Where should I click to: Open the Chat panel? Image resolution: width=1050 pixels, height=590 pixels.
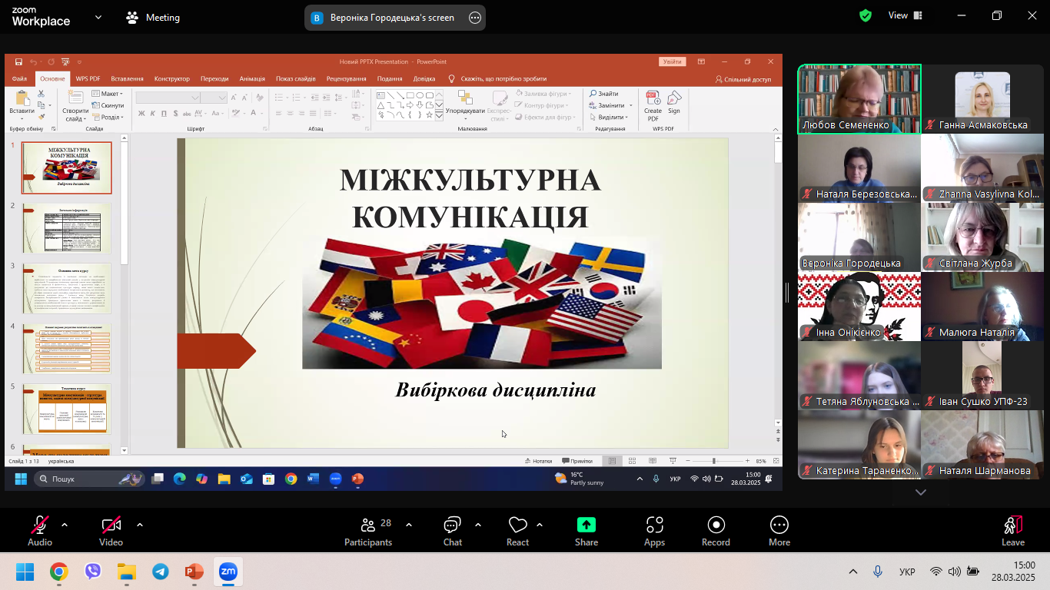tap(452, 530)
